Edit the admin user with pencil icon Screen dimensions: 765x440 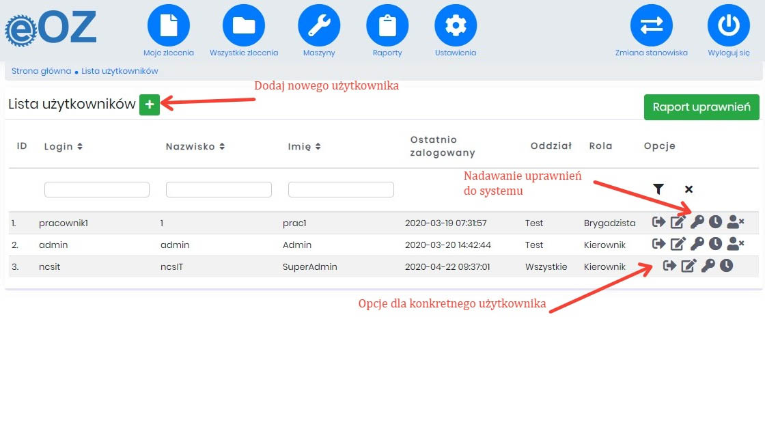point(678,244)
